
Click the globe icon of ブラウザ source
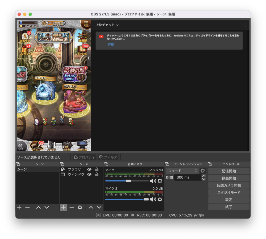[x=63, y=169]
